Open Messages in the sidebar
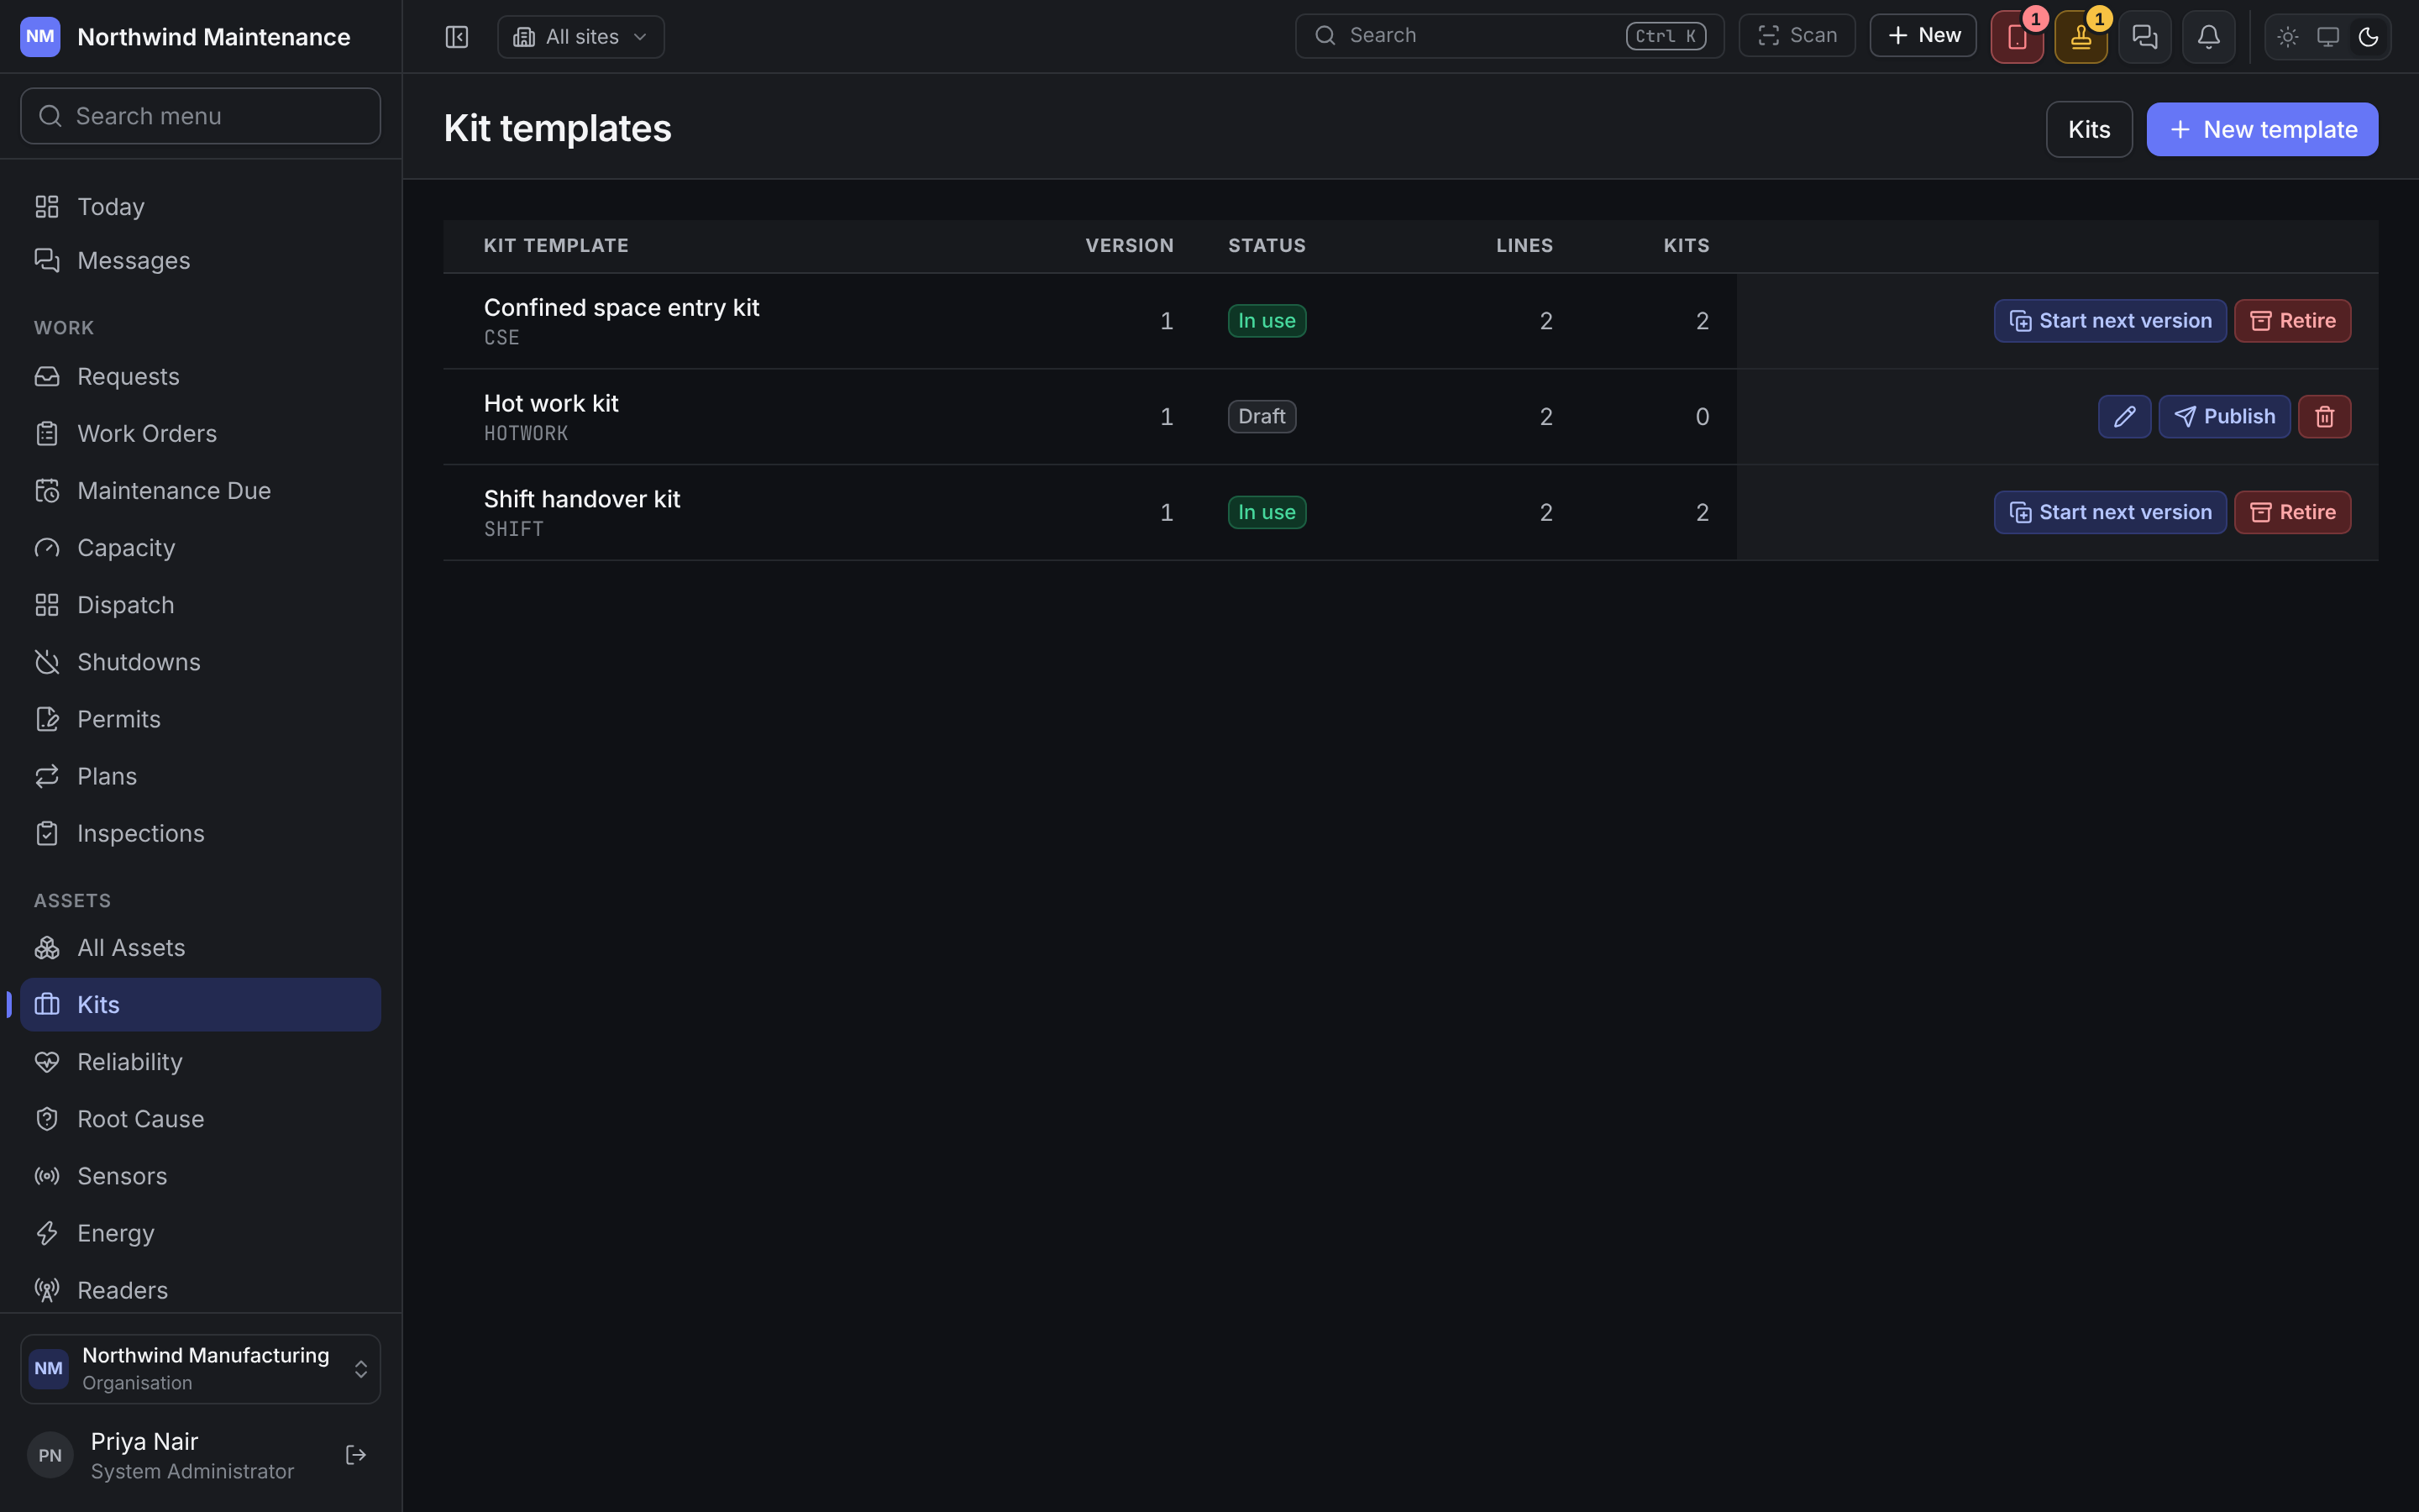Screen dimensions: 2419x1512 click(x=201, y=261)
